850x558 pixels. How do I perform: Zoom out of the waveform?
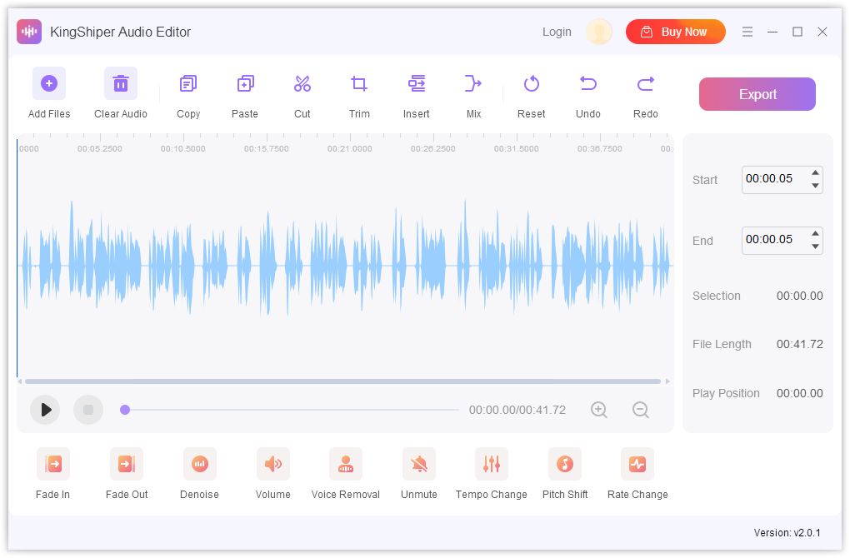point(641,410)
